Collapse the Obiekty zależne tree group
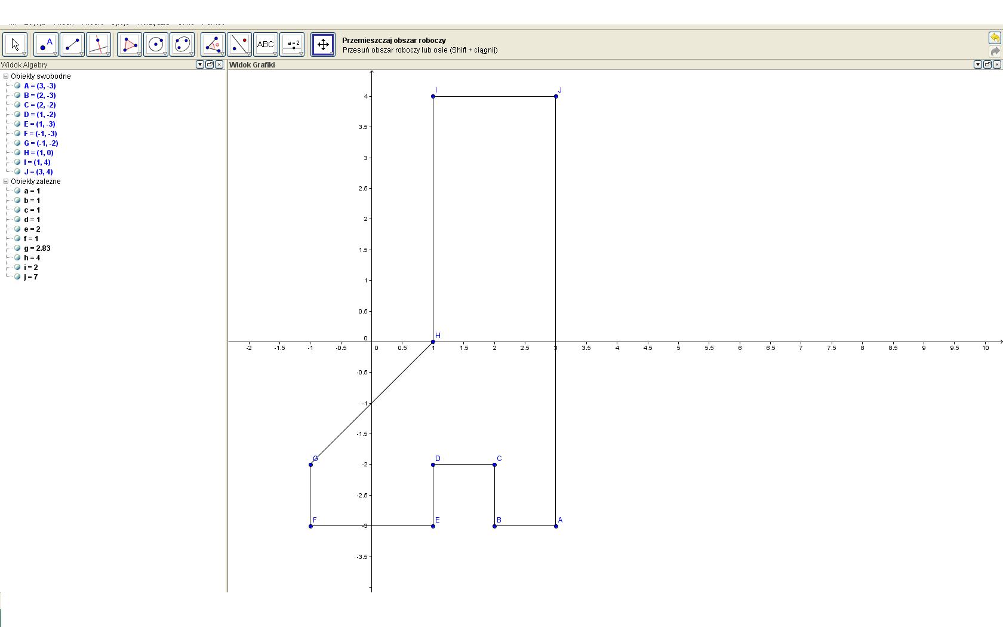This screenshot has height=627, width=1003. click(x=6, y=182)
